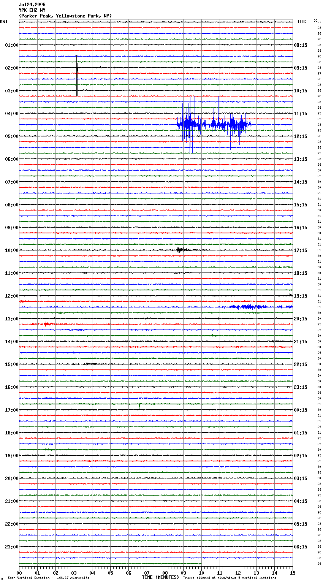
Task: Click the 21:15 UTC time label
Action: (301, 342)
